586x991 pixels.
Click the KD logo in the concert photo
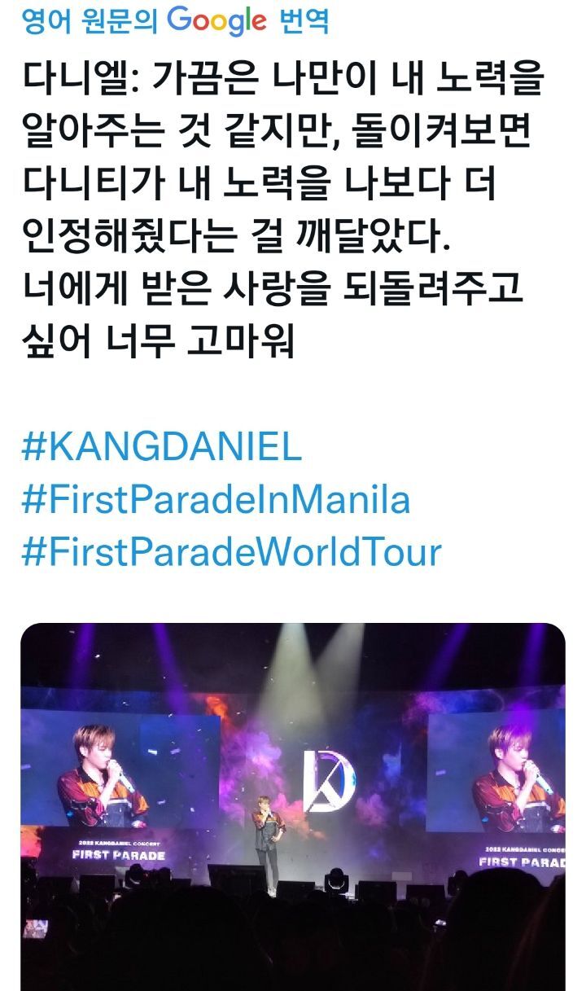tap(328, 780)
